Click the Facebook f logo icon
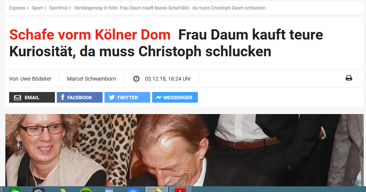Screen dimensions: 366x192 point(63,97)
